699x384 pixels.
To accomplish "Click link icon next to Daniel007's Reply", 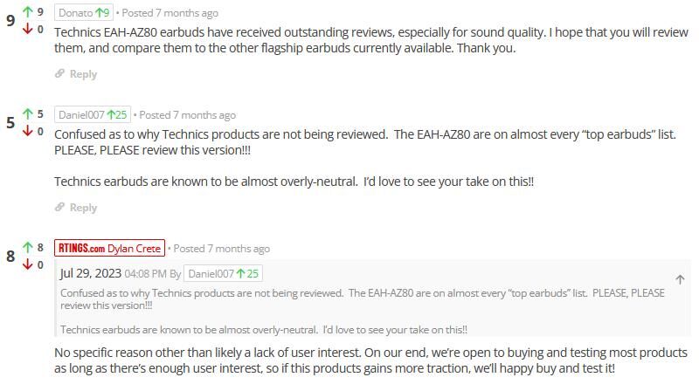I will pos(59,207).
